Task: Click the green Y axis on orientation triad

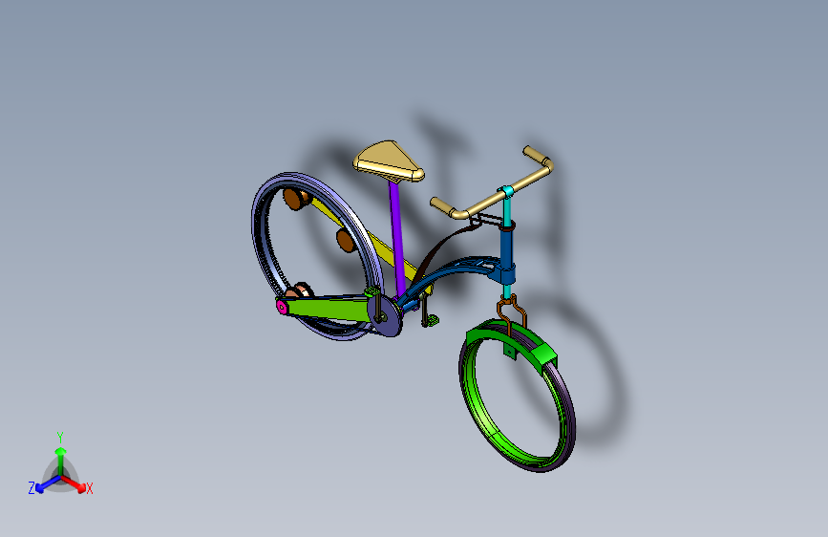Action: click(x=61, y=461)
